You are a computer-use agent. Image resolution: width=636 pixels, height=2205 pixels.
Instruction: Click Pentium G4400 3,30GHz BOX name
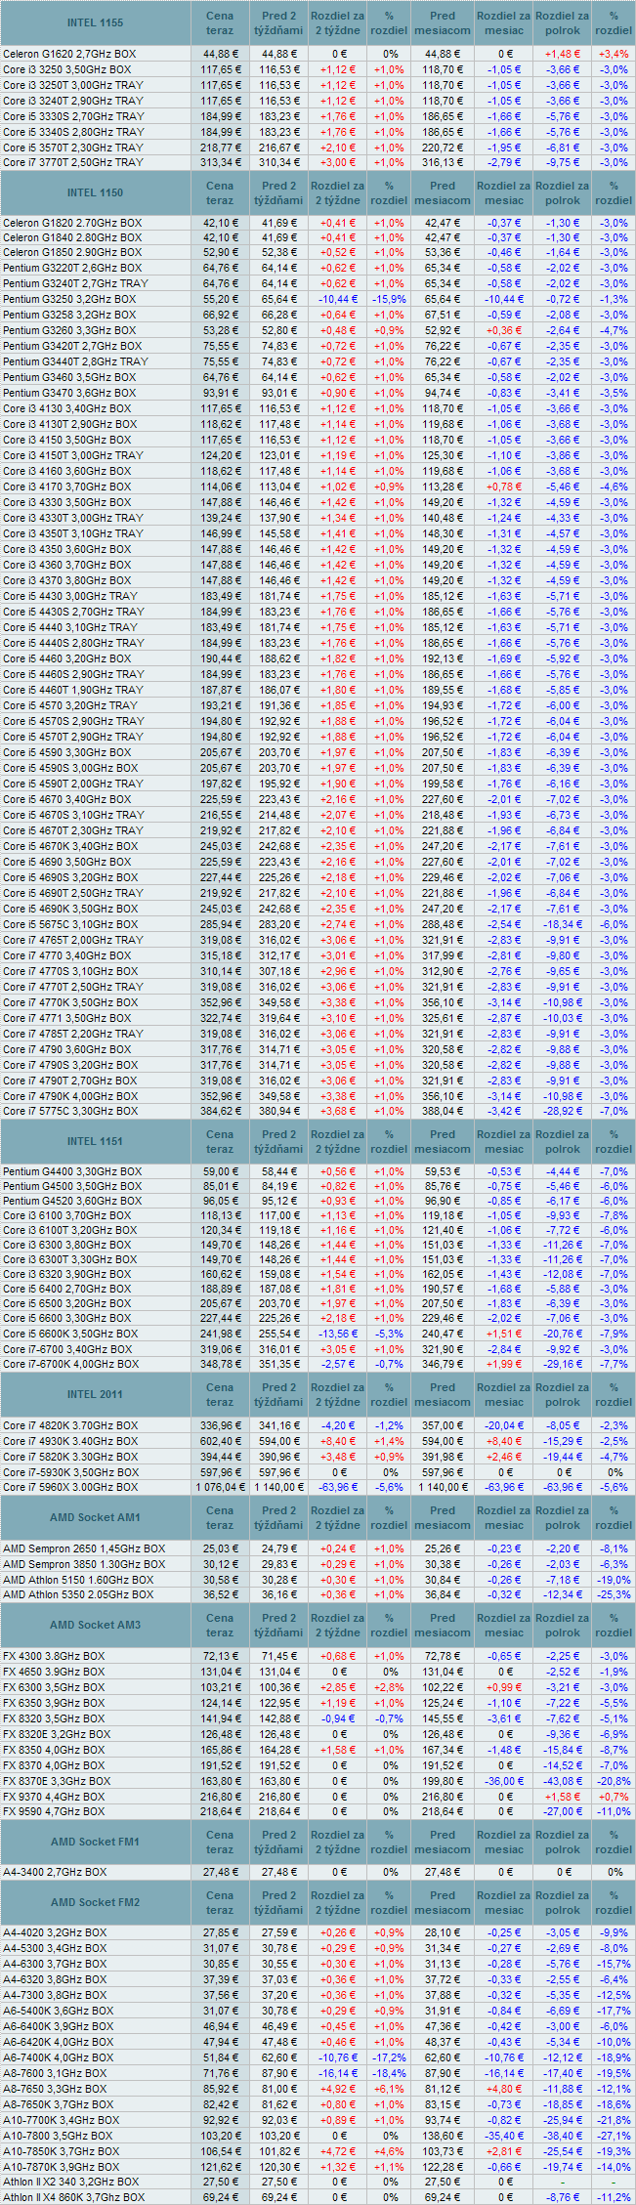72,1171
